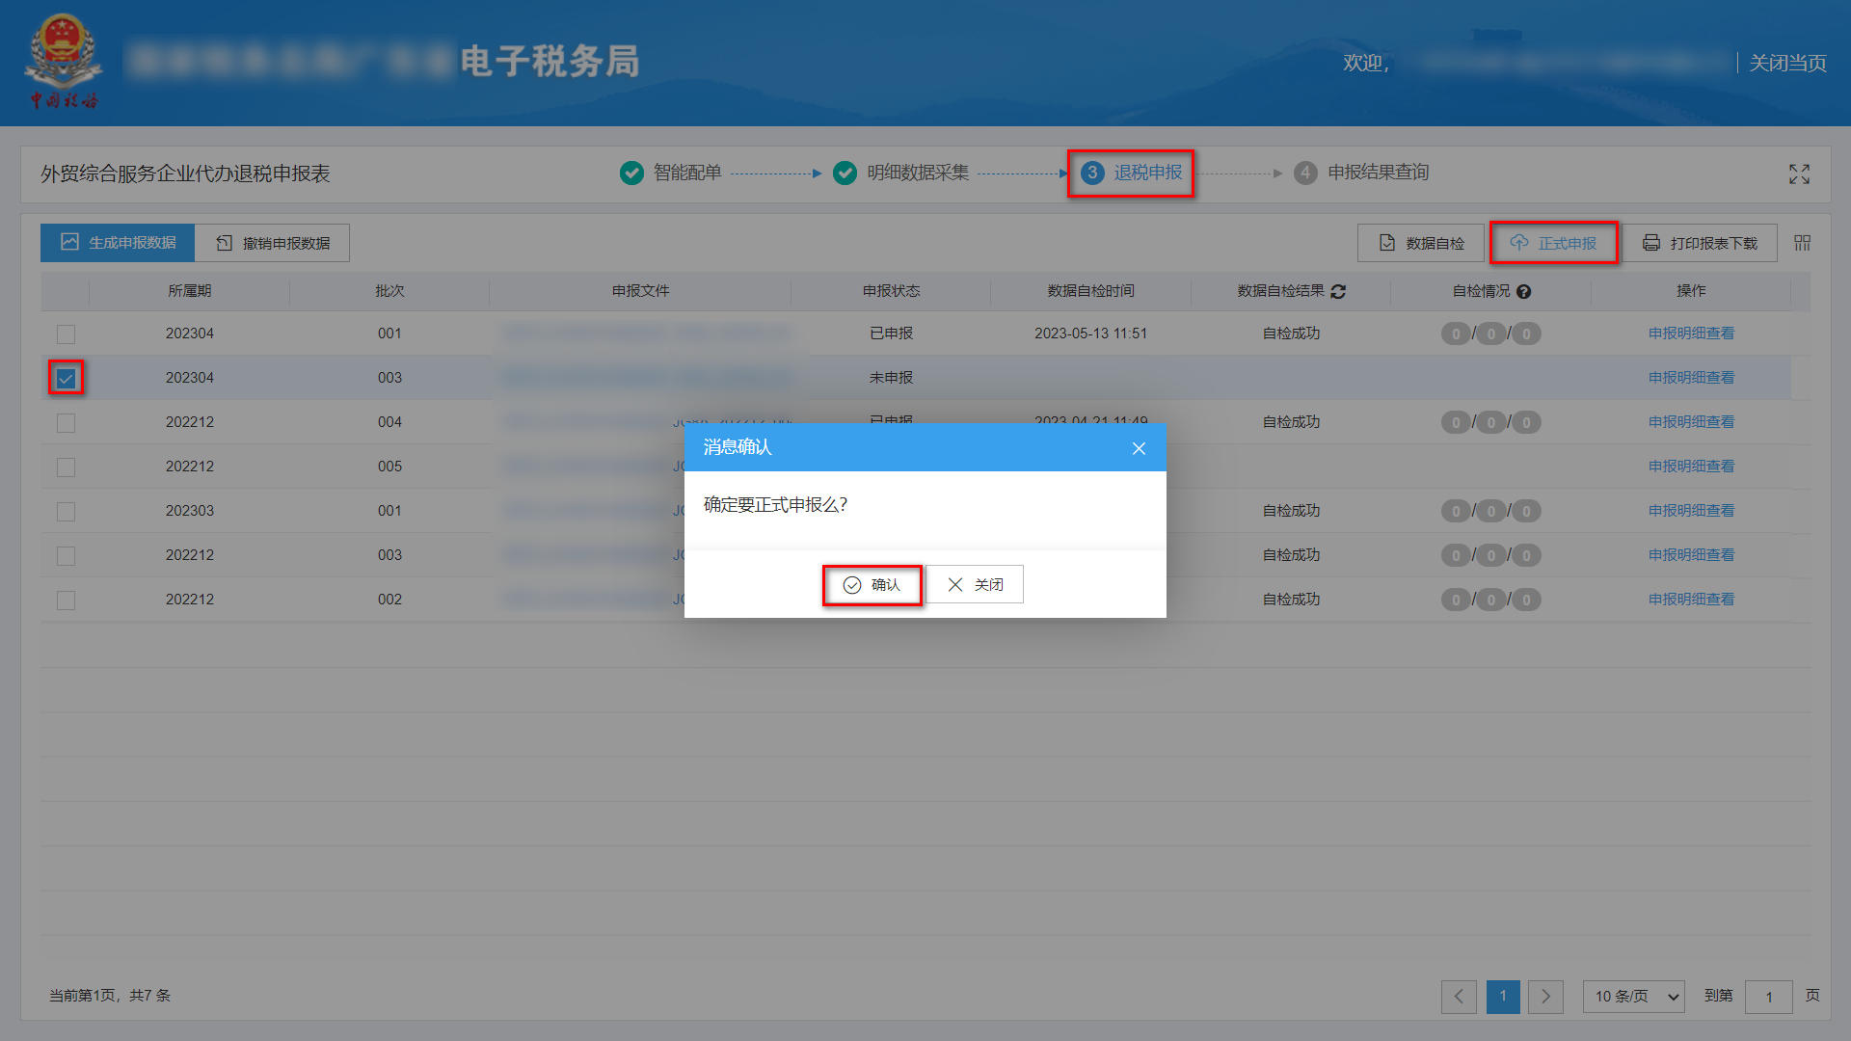Image resolution: width=1851 pixels, height=1041 pixels.
Task: Select the checkbox for 202303 batch 001
Action: 66,511
